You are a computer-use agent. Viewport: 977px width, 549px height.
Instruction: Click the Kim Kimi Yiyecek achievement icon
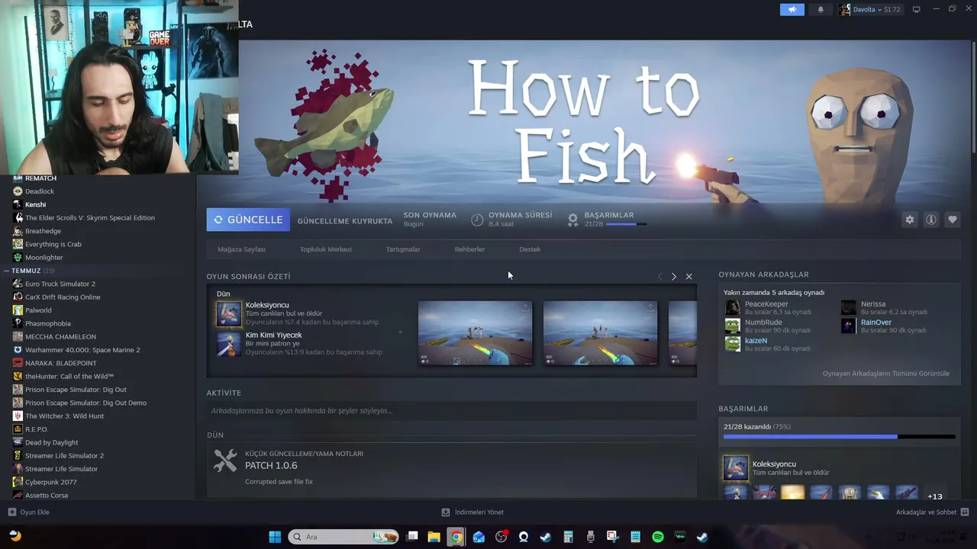click(228, 344)
